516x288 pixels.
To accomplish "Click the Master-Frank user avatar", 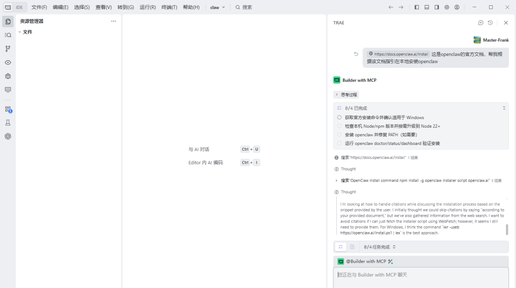I will (477, 40).
